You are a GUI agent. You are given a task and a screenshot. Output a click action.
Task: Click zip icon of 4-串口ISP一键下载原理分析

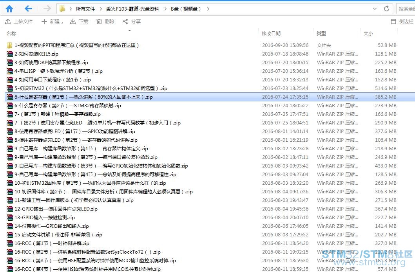click(x=9, y=71)
